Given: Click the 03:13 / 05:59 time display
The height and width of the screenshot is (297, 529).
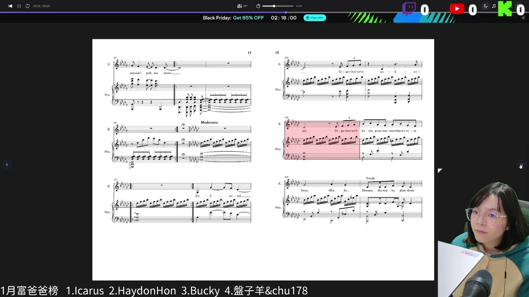Looking at the screenshot, I should tap(41, 6).
